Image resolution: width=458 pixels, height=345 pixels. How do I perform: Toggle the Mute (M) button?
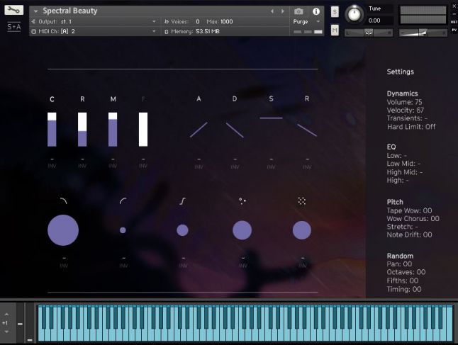(334, 30)
